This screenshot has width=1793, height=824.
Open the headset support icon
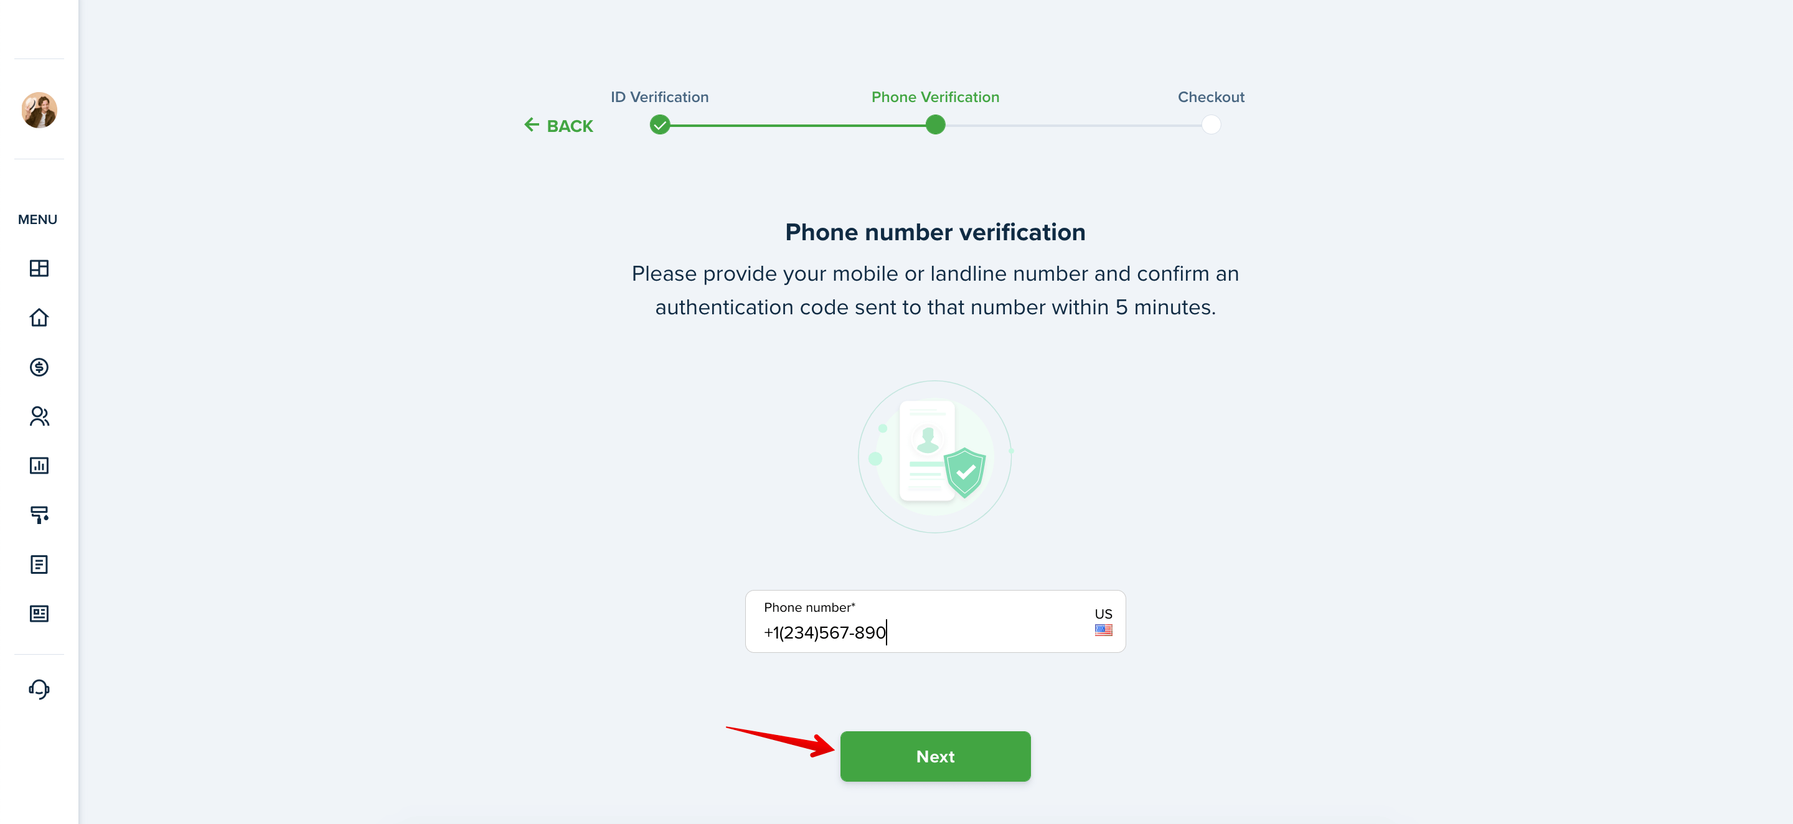point(39,689)
